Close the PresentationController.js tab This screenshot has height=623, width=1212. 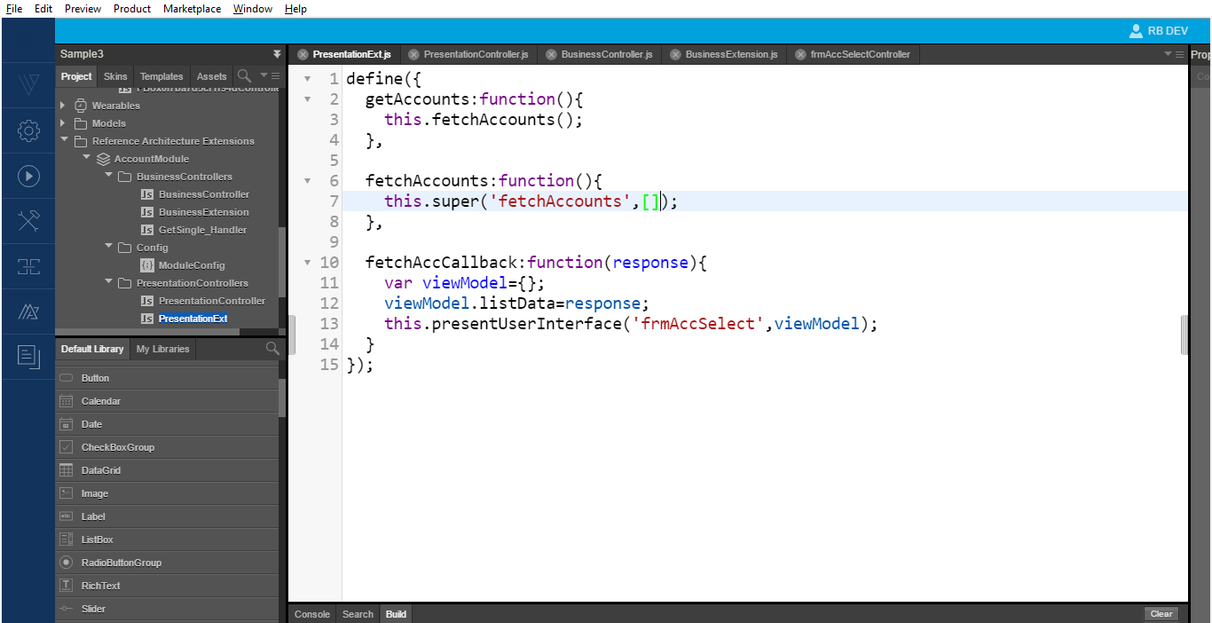pos(413,54)
